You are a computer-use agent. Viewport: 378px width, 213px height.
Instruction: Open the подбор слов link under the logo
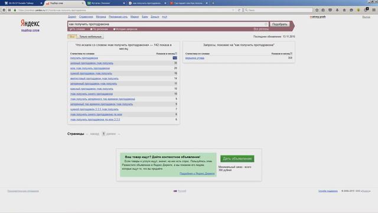click(30, 30)
